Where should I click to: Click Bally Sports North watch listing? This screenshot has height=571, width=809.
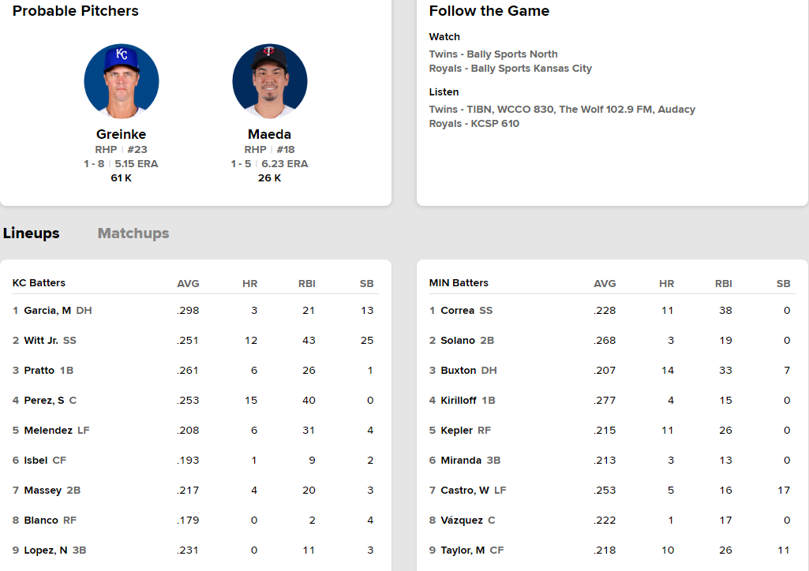pyautogui.click(x=493, y=54)
